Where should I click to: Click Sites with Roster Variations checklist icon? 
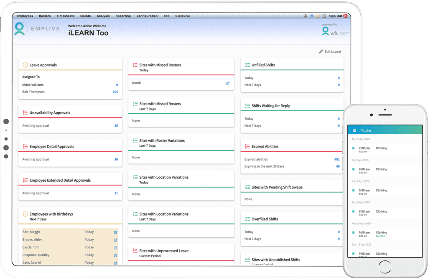click(135, 140)
